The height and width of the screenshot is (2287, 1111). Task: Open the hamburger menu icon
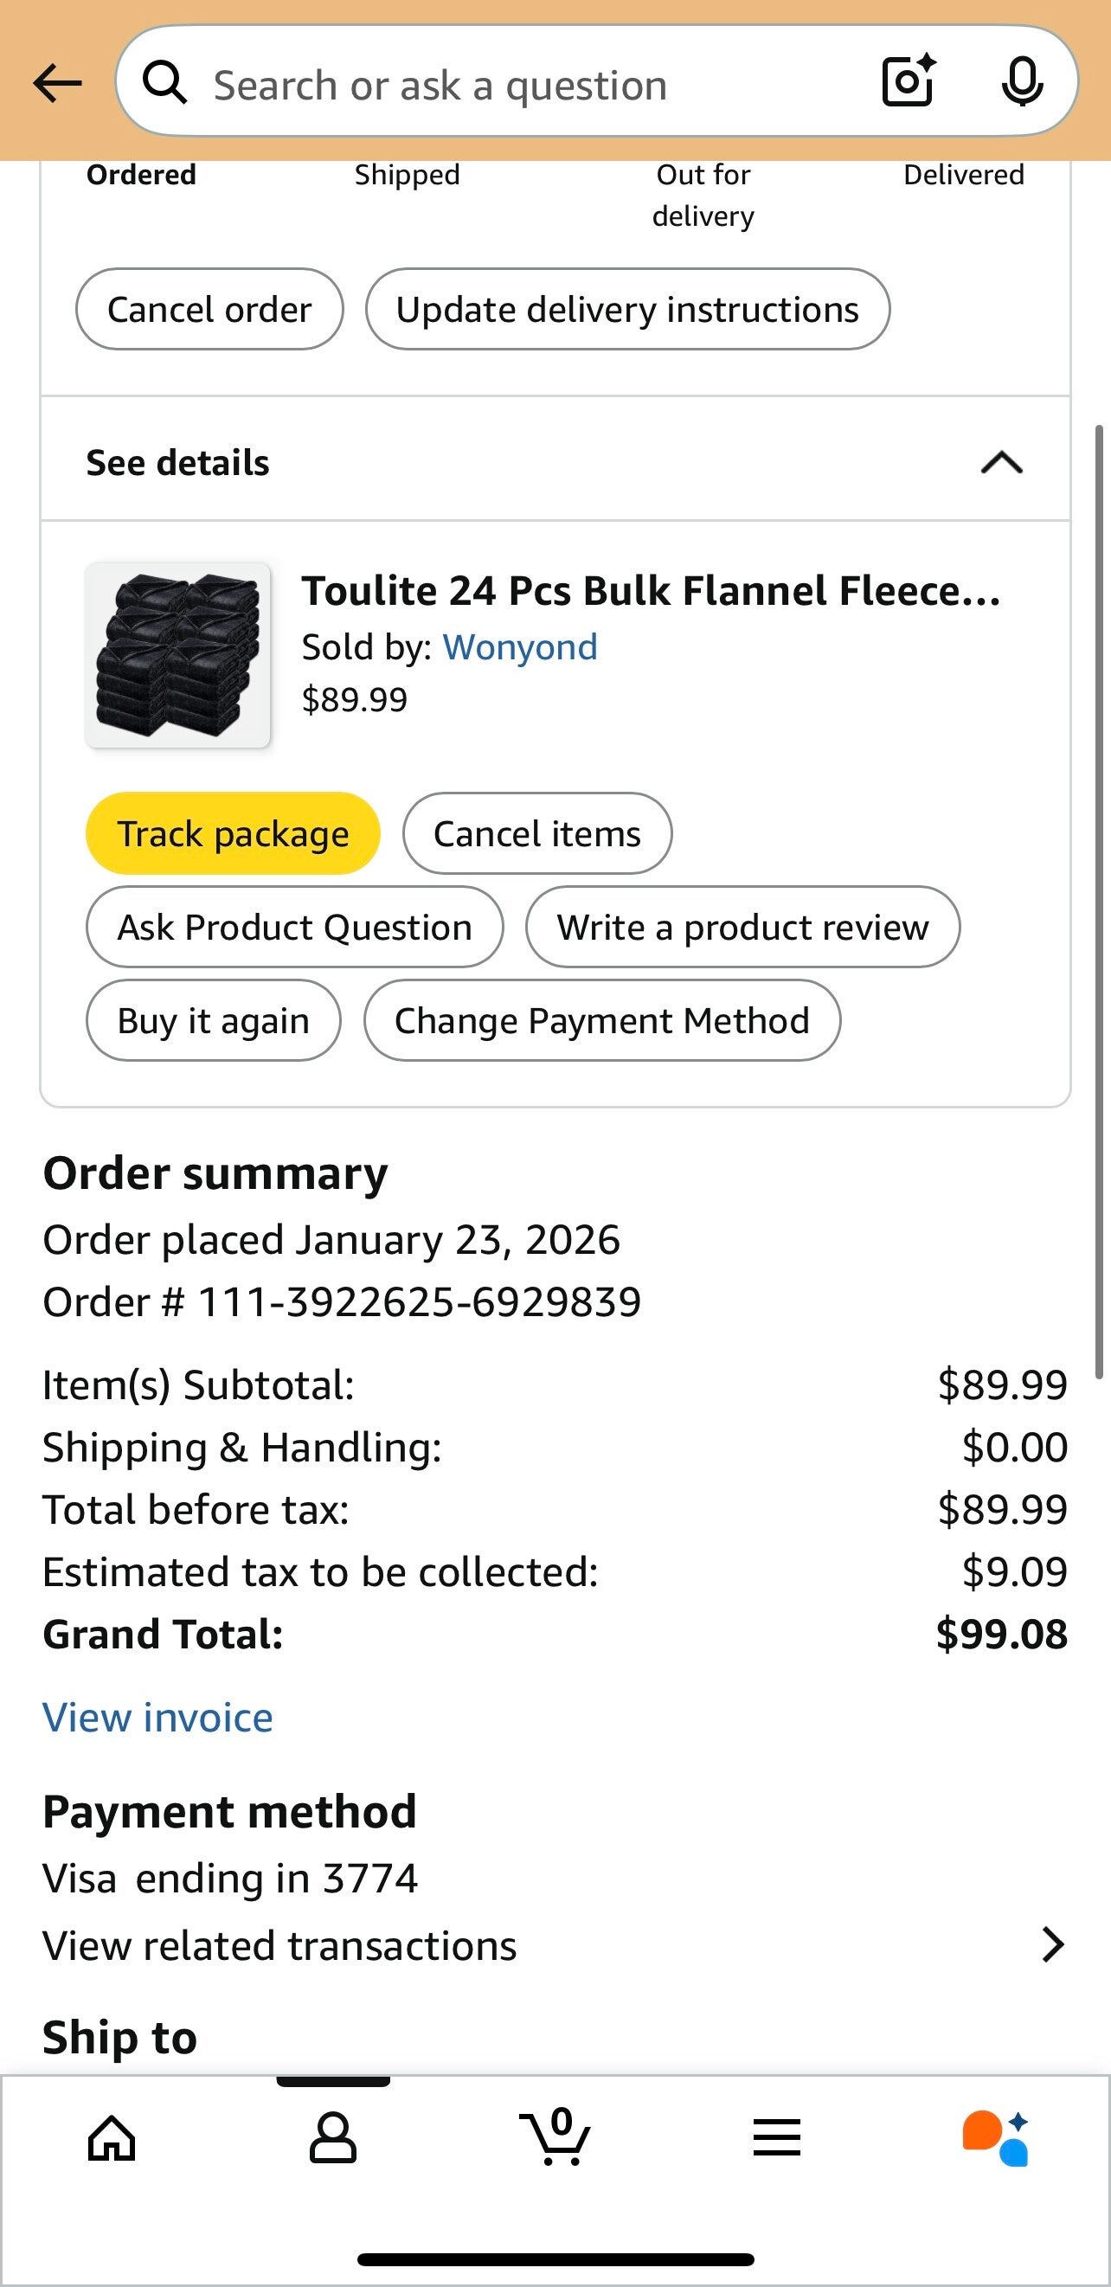[x=777, y=2137]
